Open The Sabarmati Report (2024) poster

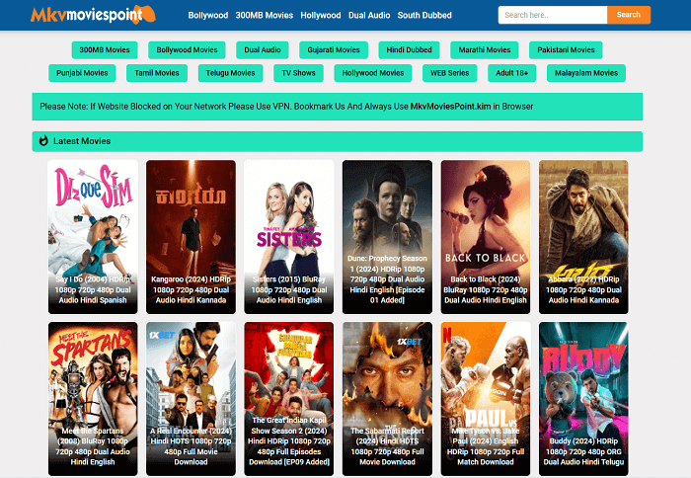tap(387, 399)
